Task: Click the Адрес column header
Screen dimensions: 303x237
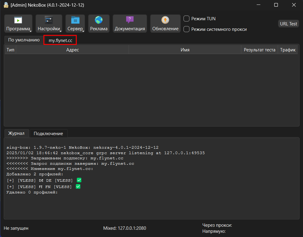Action: pos(72,50)
